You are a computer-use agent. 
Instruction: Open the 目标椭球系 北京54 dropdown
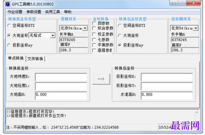(x=184, y=28)
